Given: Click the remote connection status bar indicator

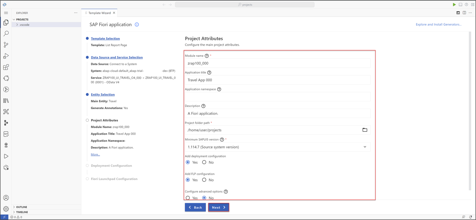Looking at the screenshot, I should coord(5,217).
